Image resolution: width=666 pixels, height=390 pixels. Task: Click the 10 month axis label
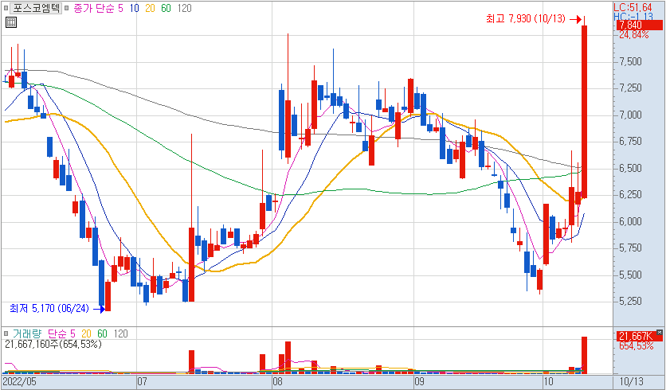tap(548, 381)
